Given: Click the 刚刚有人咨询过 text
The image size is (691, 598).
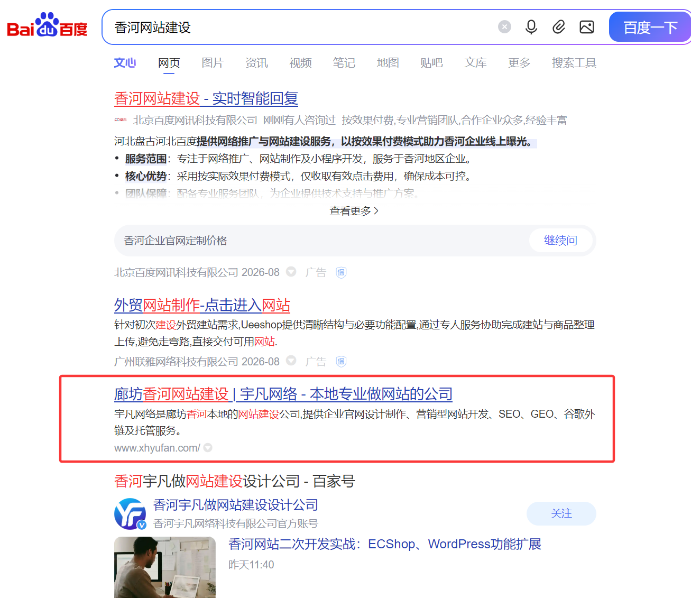Looking at the screenshot, I should 299,121.
